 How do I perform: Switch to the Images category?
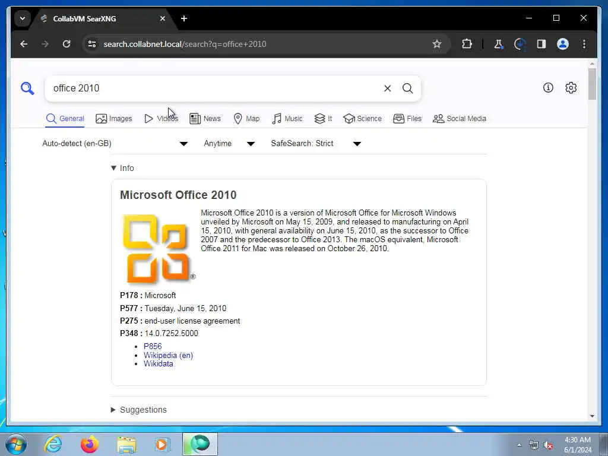click(x=114, y=119)
